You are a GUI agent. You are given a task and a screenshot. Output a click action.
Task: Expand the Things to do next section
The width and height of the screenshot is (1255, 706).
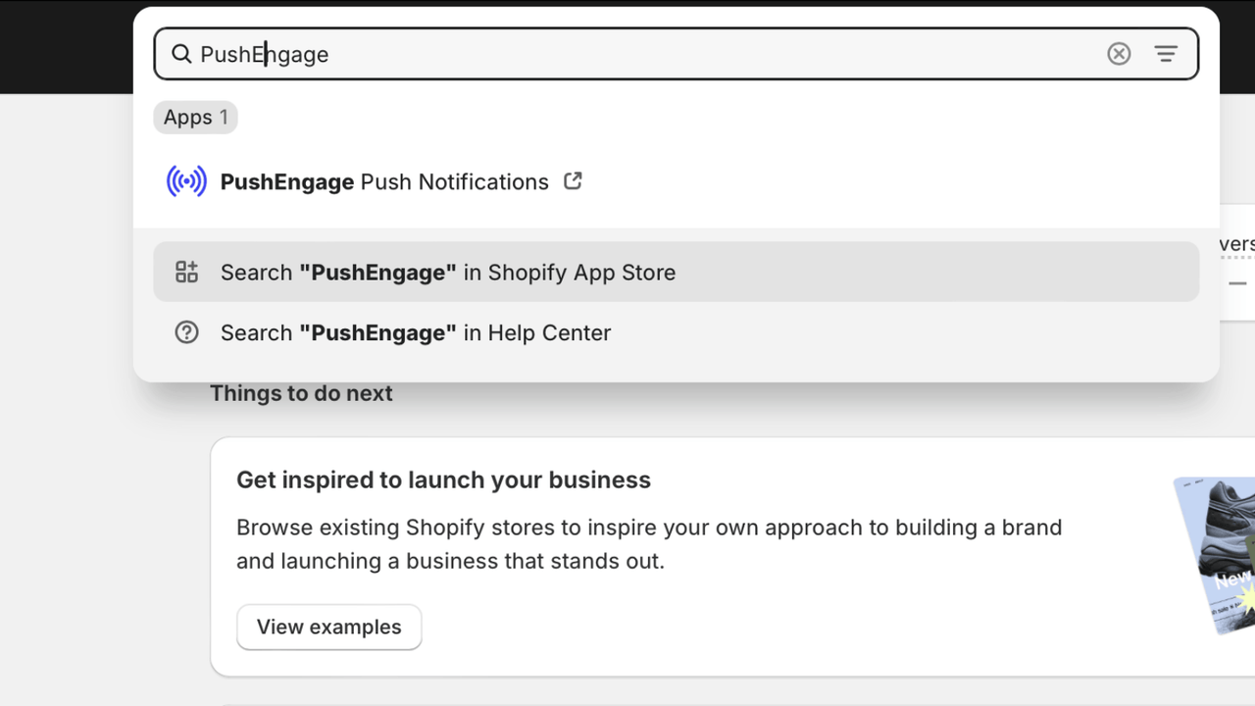click(x=301, y=392)
